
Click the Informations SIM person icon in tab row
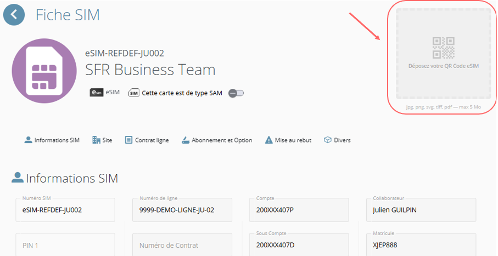click(28, 140)
